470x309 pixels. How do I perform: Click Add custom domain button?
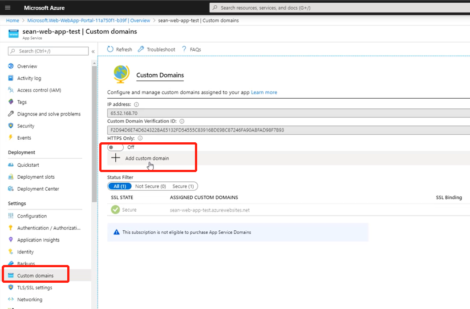point(147,158)
